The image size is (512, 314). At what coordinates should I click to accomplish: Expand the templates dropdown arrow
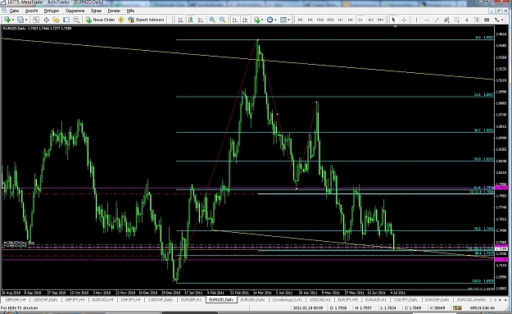pos(288,20)
